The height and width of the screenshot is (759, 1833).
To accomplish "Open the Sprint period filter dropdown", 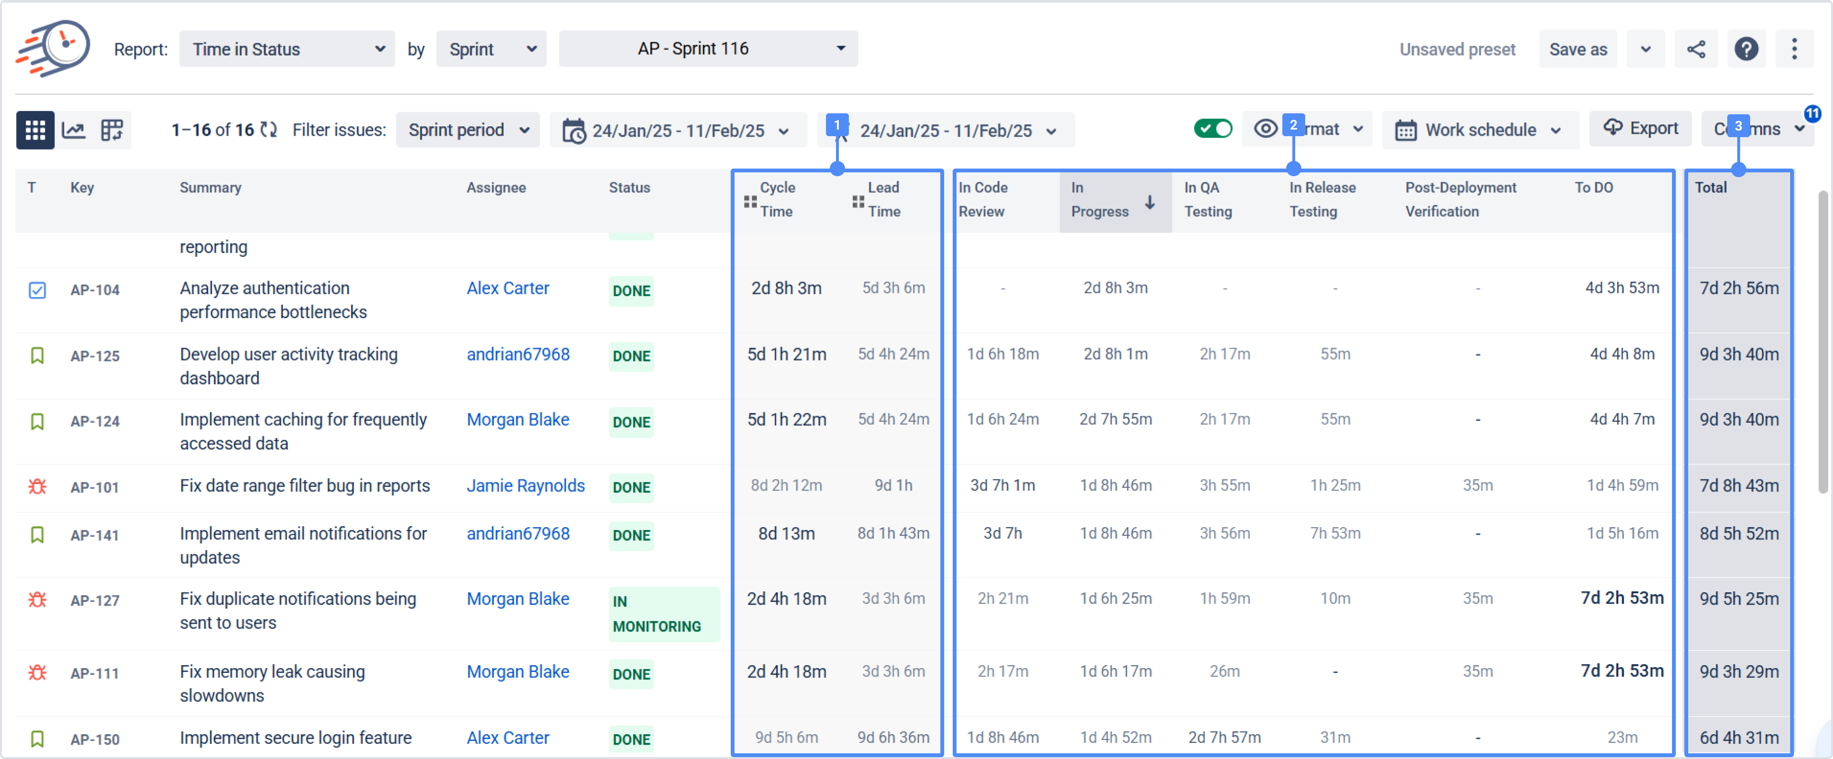I will [467, 130].
